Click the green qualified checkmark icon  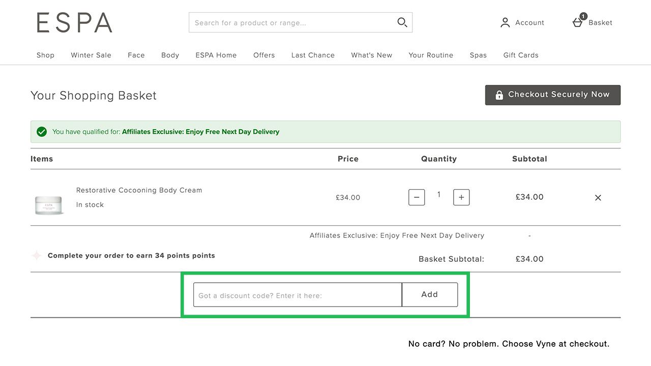(x=42, y=132)
